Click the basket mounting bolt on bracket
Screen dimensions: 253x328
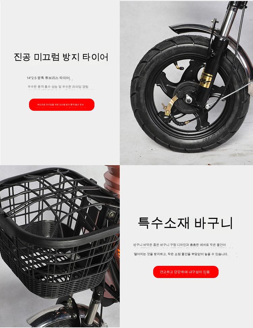click(x=112, y=214)
